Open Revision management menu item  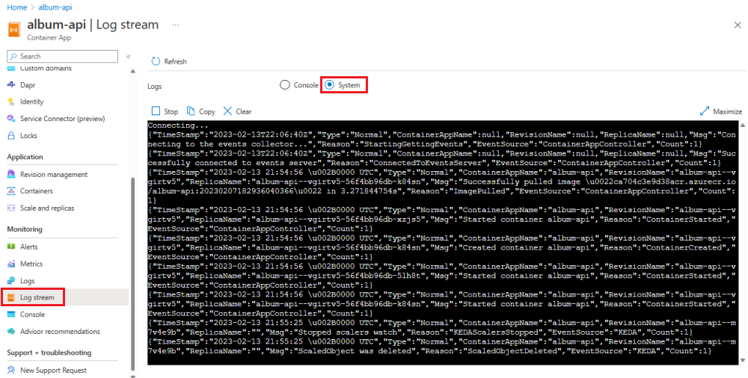point(54,175)
